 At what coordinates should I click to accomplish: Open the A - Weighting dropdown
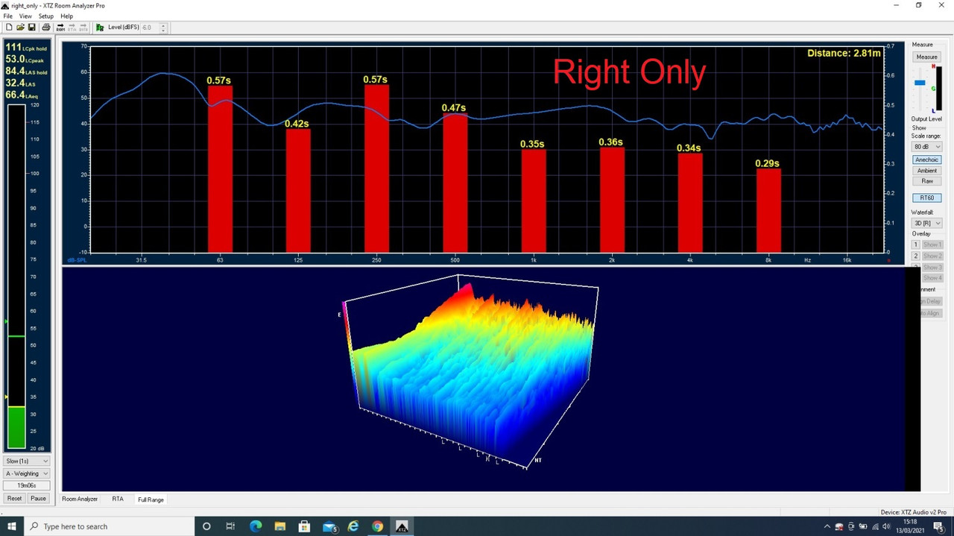click(27, 473)
